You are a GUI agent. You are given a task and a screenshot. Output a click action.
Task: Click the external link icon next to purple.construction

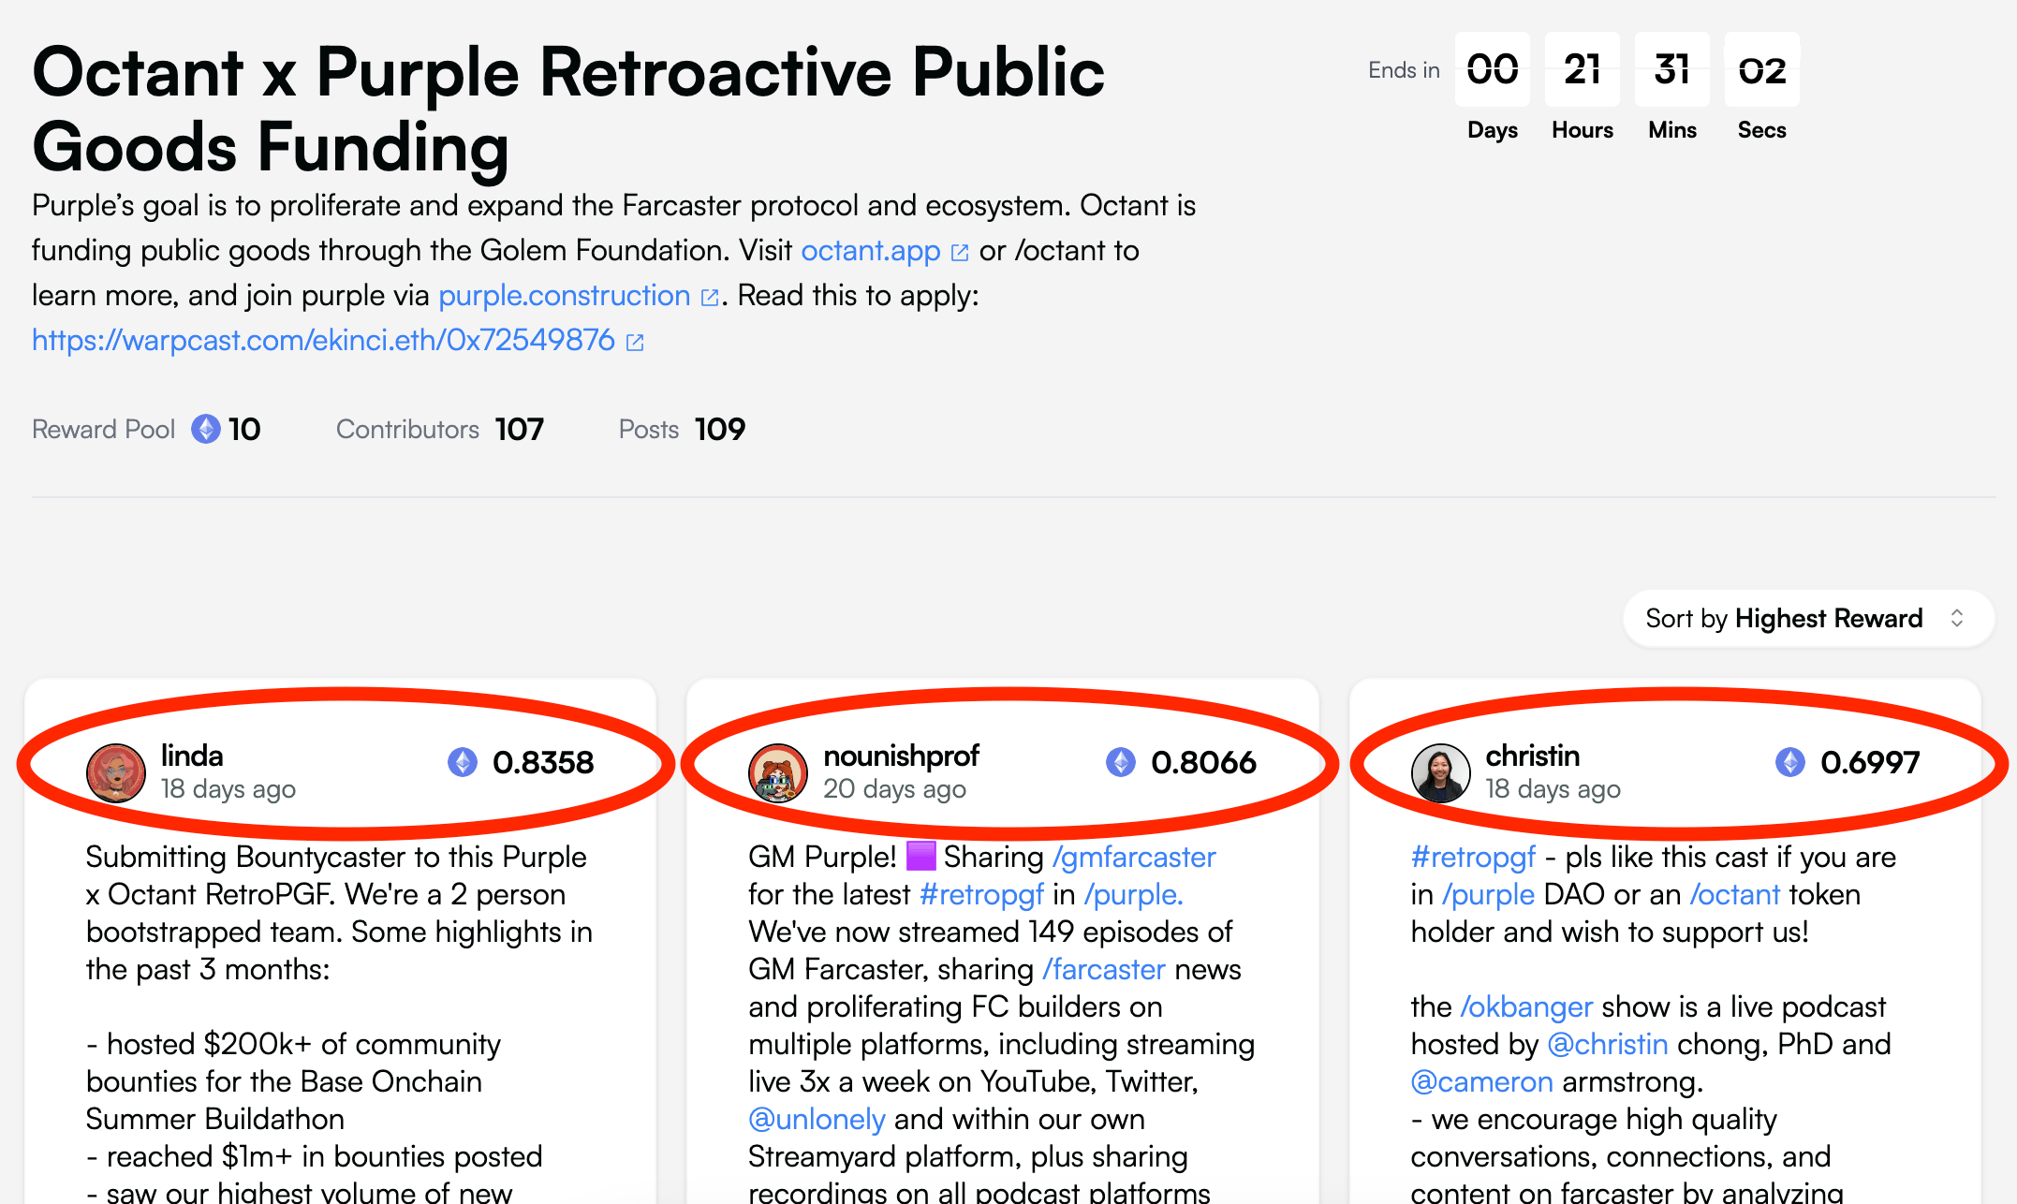[x=708, y=296]
